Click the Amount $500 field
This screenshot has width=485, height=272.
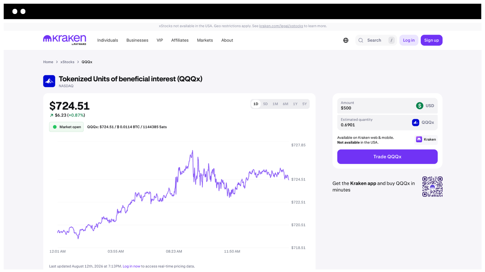coord(387,106)
